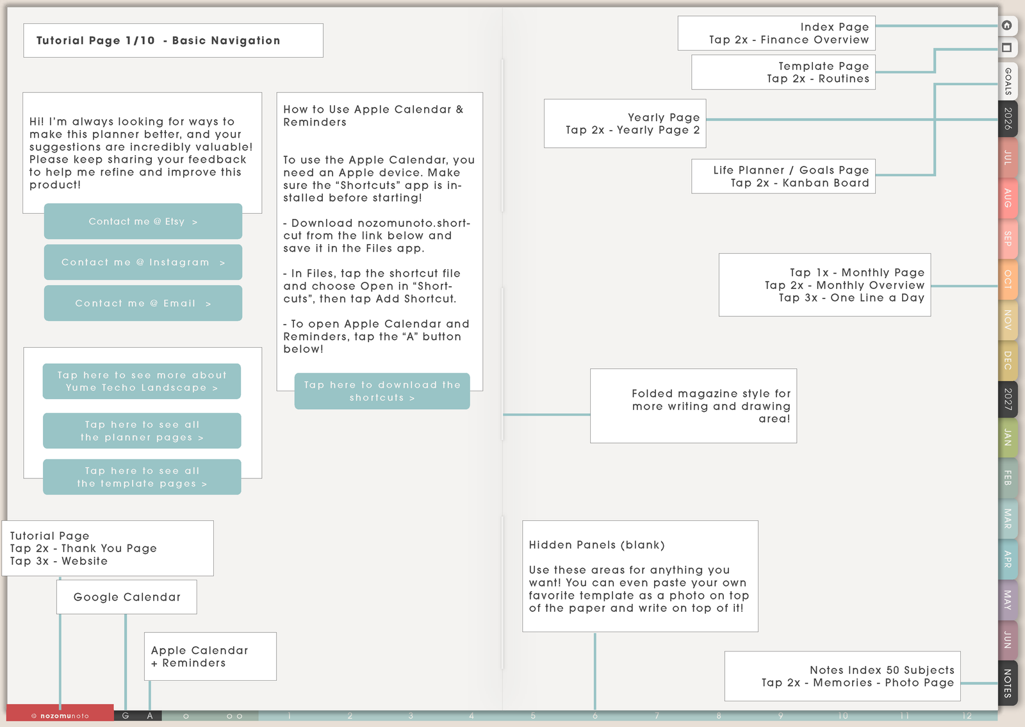Jump to bottom bar number 12
This screenshot has height=727, width=1025.
[x=967, y=716]
